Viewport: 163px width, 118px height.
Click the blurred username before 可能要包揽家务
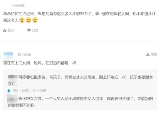coord(12,77)
